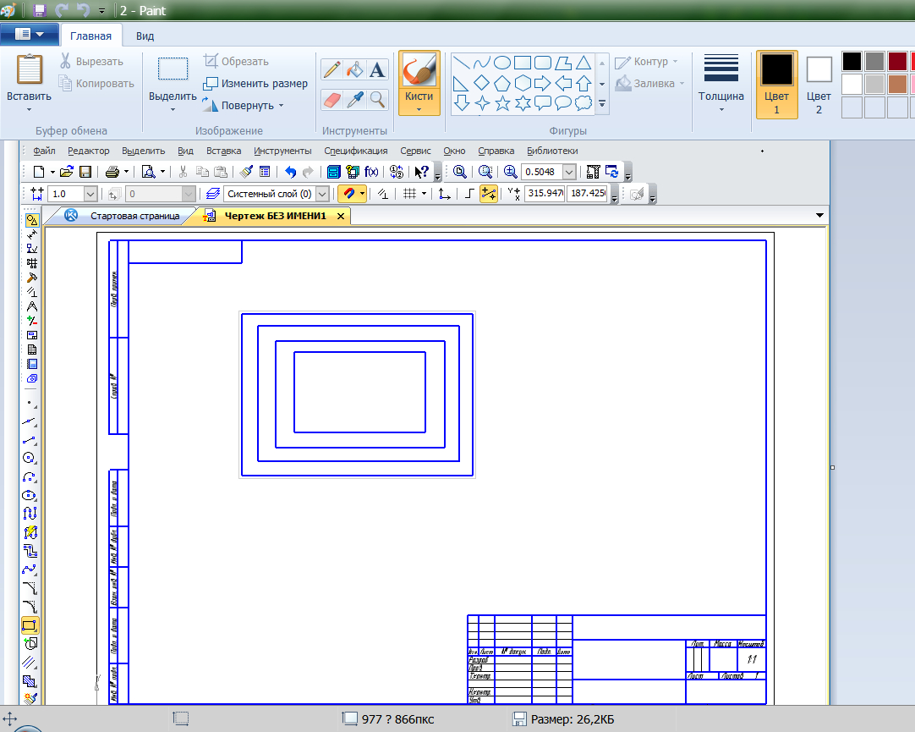Open the Системный слой (0) layer dropdown
This screenshot has height=732, width=915.
point(322,194)
